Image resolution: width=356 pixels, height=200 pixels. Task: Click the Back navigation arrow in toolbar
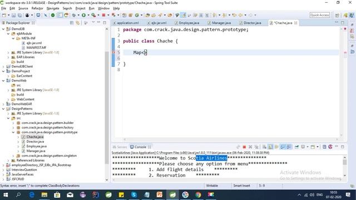pos(240,15)
